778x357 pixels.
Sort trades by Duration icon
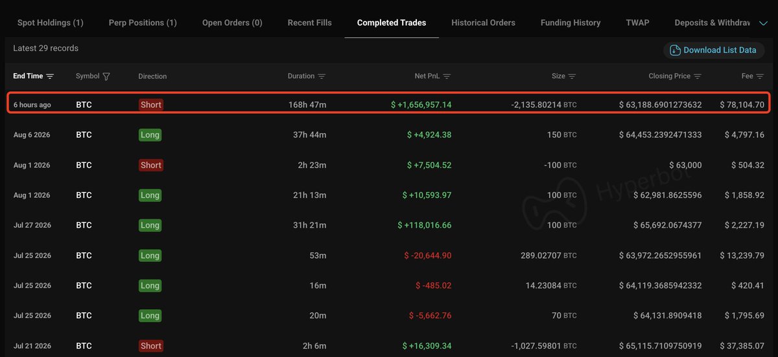pyautogui.click(x=322, y=76)
